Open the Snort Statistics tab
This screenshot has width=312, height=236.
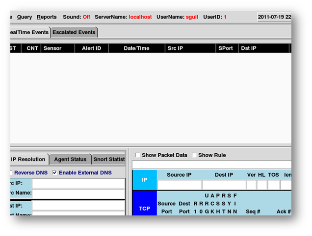pos(108,159)
